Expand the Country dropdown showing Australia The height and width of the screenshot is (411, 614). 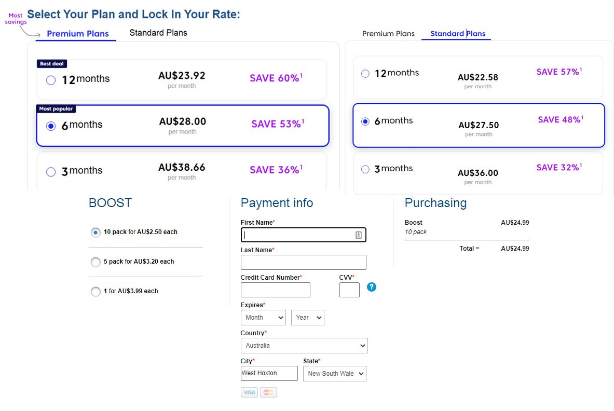pyautogui.click(x=304, y=346)
